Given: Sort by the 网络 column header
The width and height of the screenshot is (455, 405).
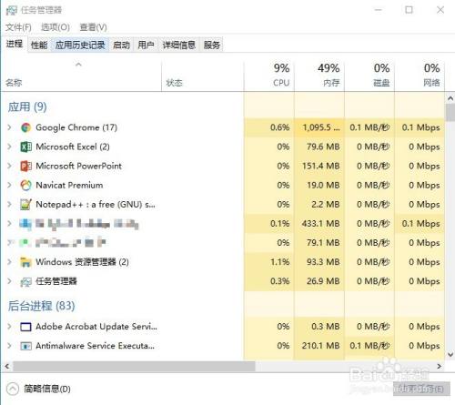Looking at the screenshot, I should click(x=420, y=76).
